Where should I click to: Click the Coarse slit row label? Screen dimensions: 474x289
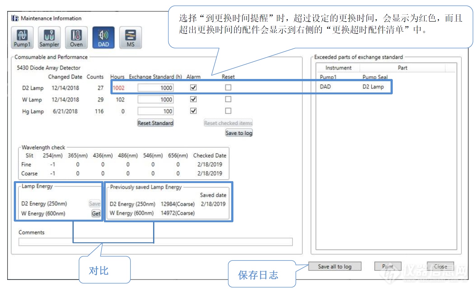pyautogui.click(x=29, y=173)
